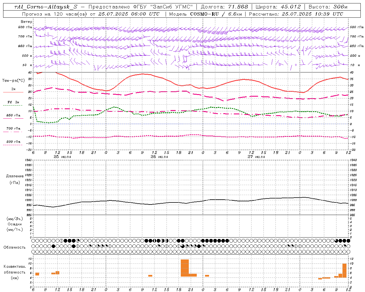Click the Долгота: 71.868 value
Screen dimensions: 365x292
point(224,7)
